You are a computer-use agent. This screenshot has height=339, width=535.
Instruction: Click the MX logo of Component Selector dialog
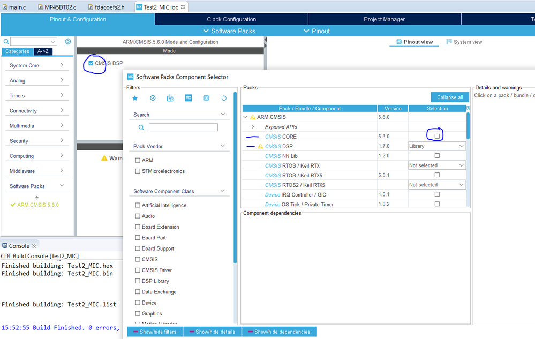pos(130,77)
